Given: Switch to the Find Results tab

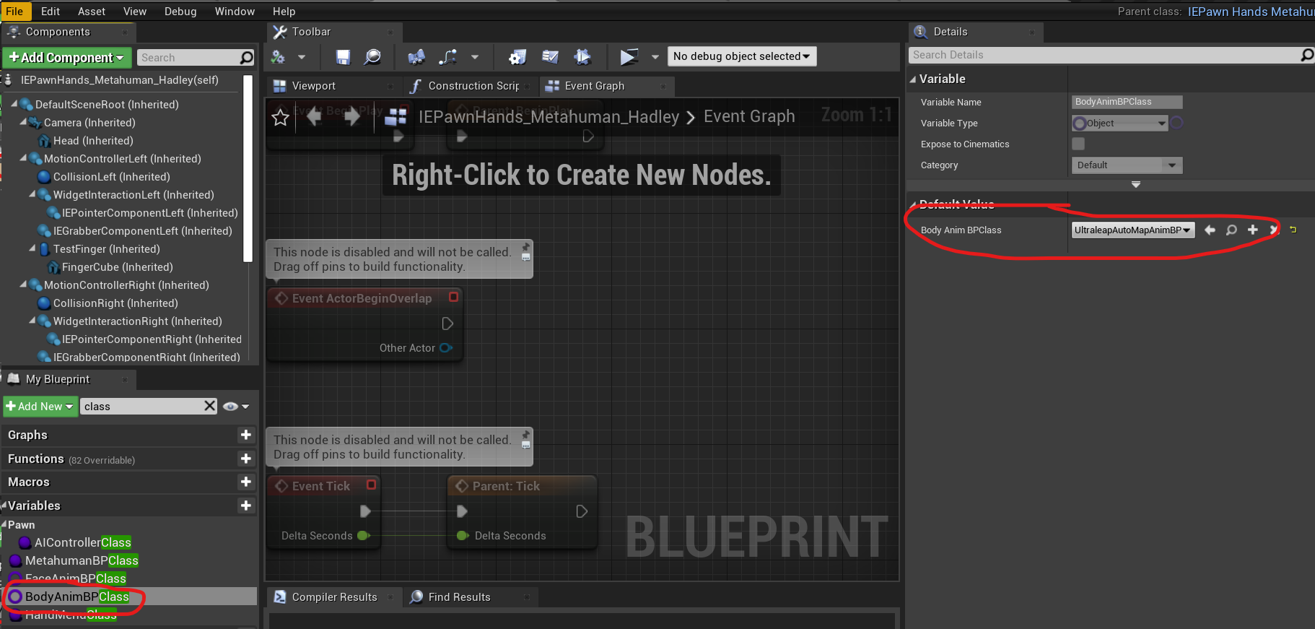Looking at the screenshot, I should pos(459,597).
